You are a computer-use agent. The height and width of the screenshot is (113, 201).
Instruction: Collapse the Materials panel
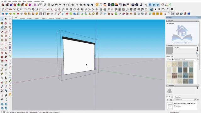167,45
